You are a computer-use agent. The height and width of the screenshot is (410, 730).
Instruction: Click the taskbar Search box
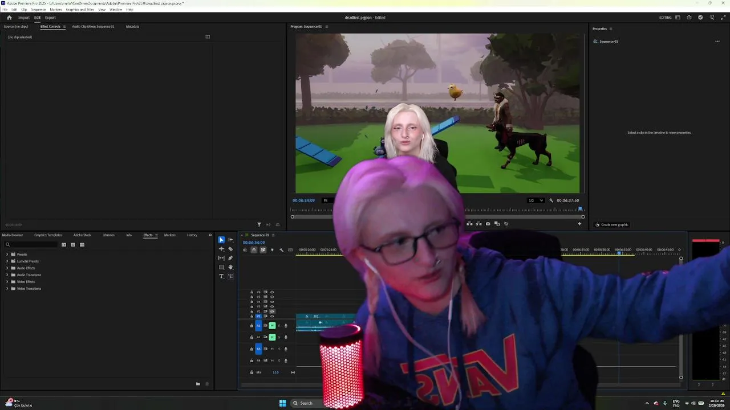[x=308, y=403]
